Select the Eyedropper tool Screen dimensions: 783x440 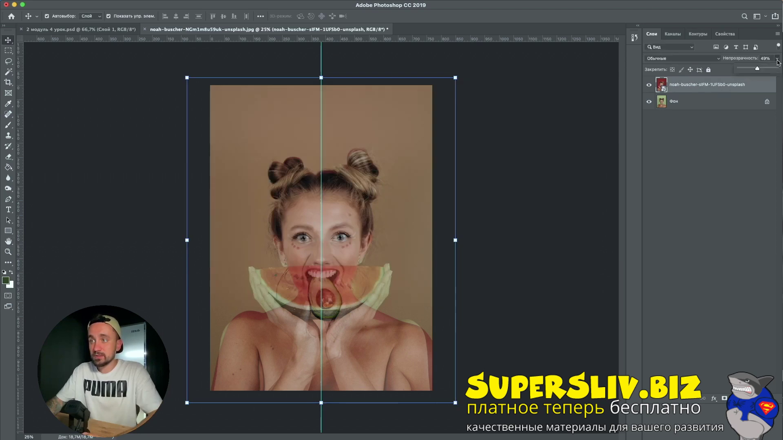pyautogui.click(x=8, y=103)
